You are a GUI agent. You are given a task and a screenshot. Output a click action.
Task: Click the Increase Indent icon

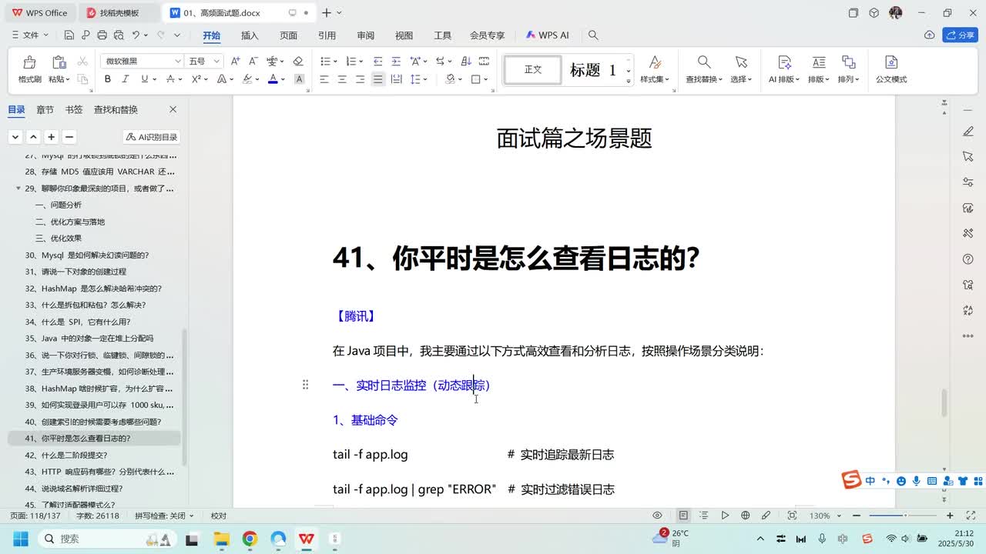click(396, 61)
